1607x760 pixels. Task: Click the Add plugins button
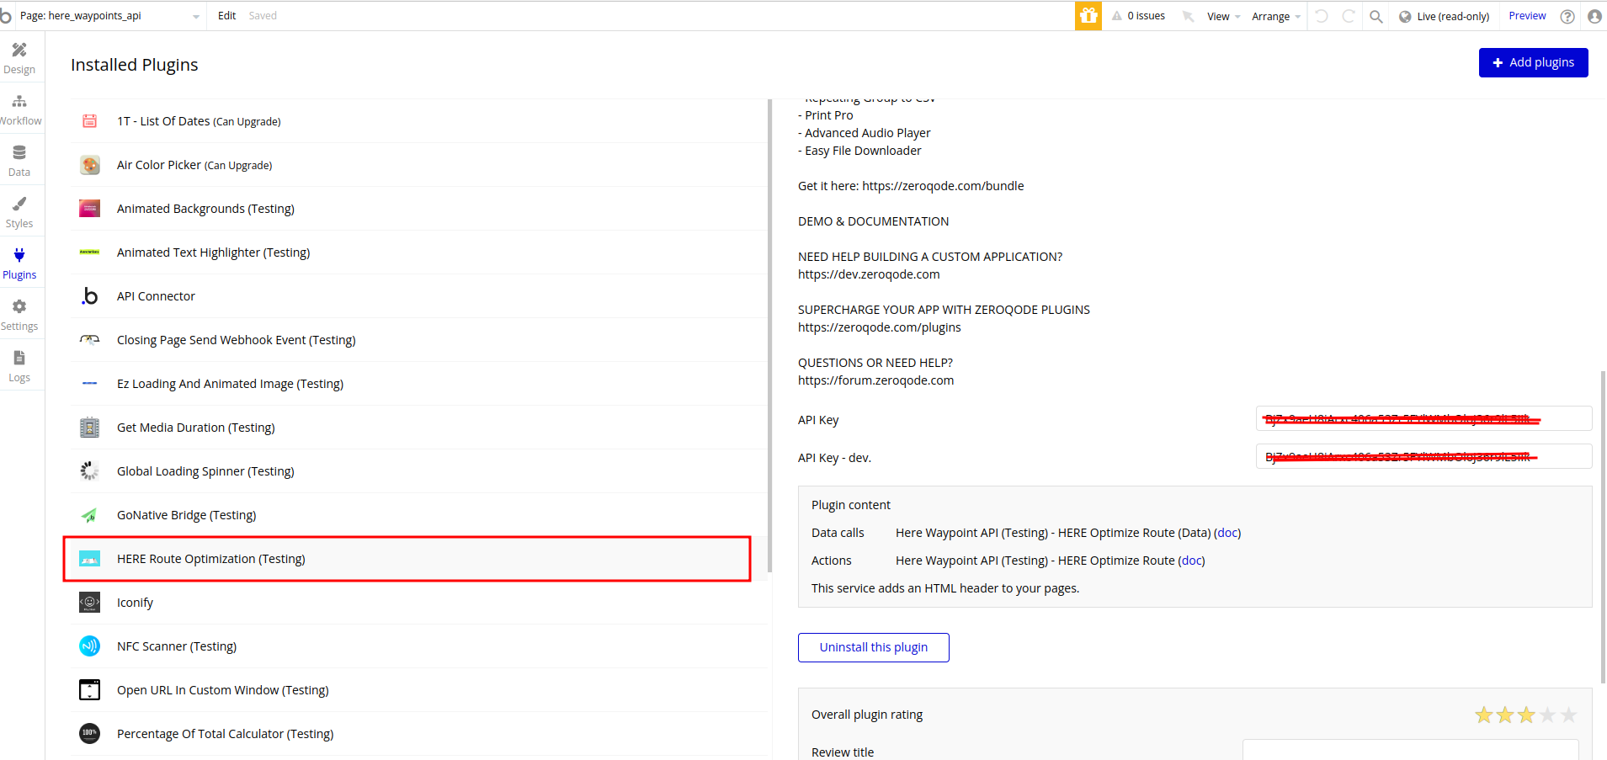point(1533,62)
